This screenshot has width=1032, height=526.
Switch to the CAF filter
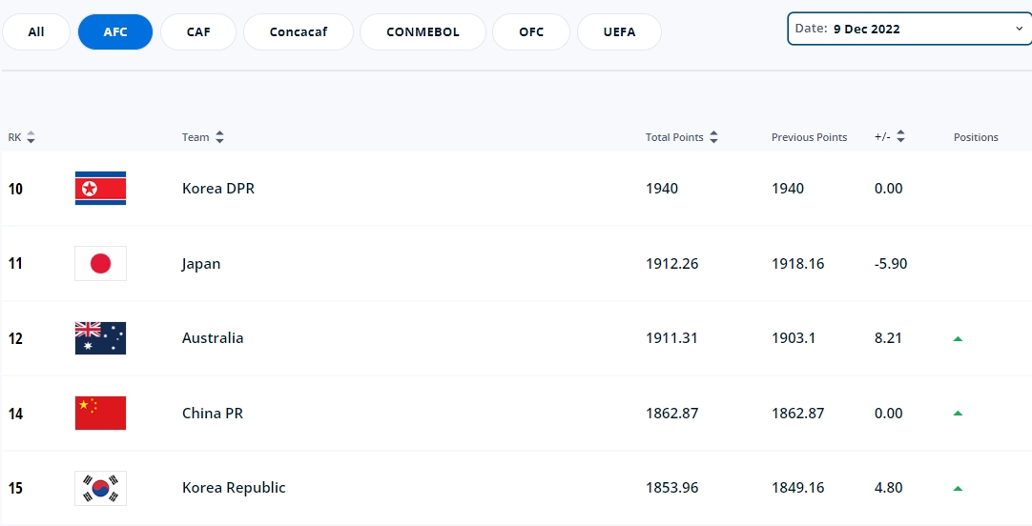[198, 31]
